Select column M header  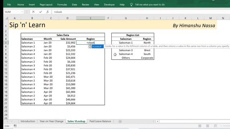coord(211,18)
